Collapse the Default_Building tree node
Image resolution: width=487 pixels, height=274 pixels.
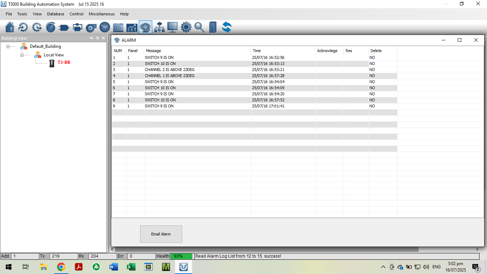(8, 46)
